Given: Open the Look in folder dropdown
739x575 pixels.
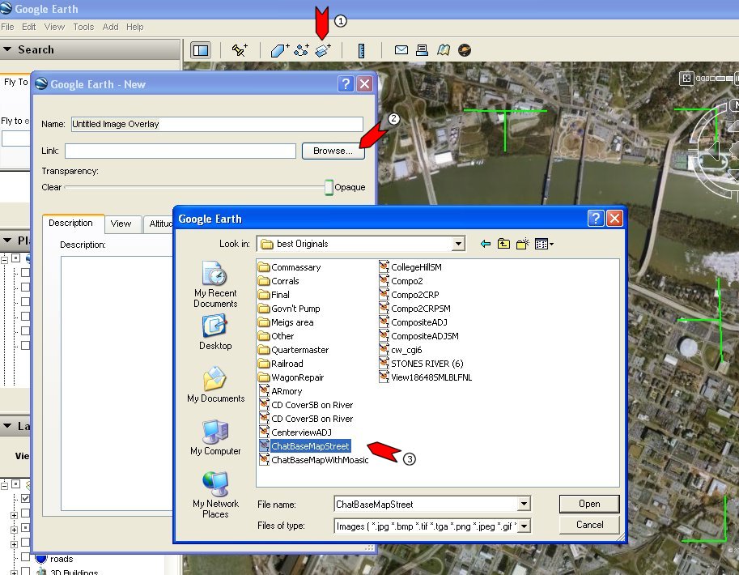Looking at the screenshot, I should tap(459, 244).
